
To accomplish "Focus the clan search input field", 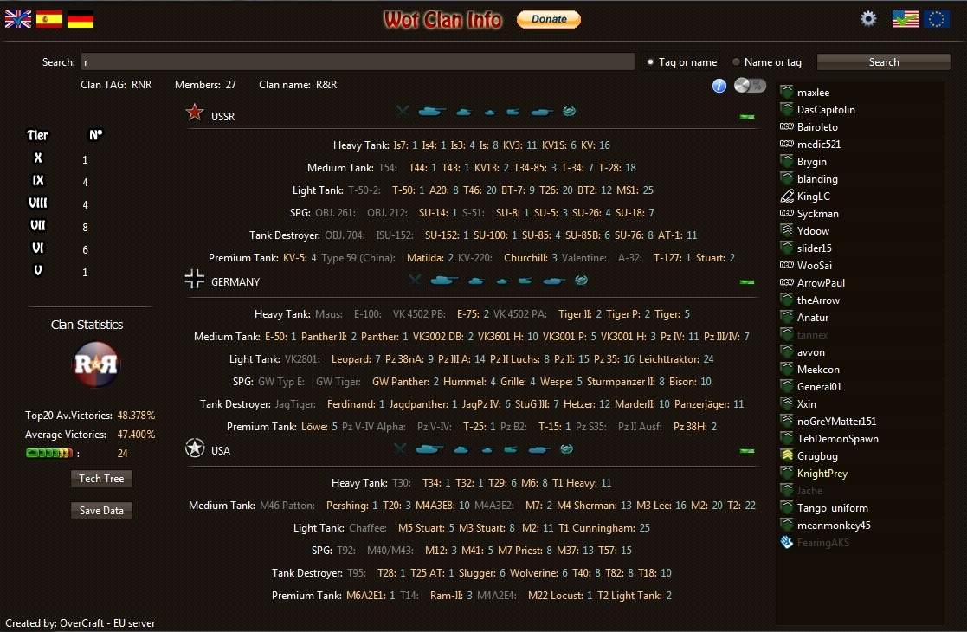I will [x=358, y=61].
